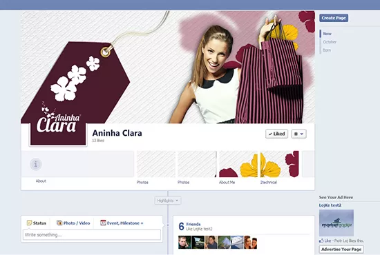Click the cover photo with shopping woman
This screenshot has width=380, height=255.
click(x=168, y=67)
